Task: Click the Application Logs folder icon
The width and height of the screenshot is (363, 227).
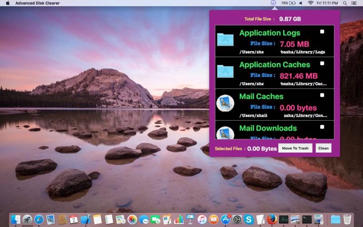Action: 225,40
